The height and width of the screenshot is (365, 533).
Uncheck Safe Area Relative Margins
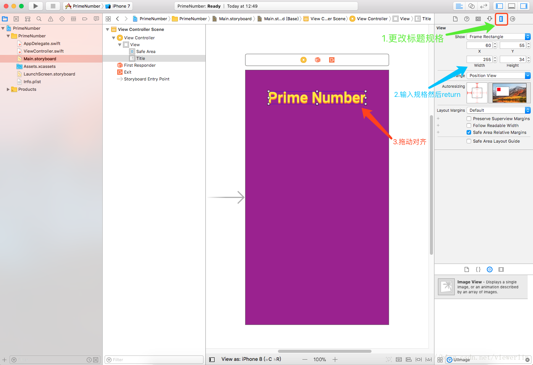point(469,132)
